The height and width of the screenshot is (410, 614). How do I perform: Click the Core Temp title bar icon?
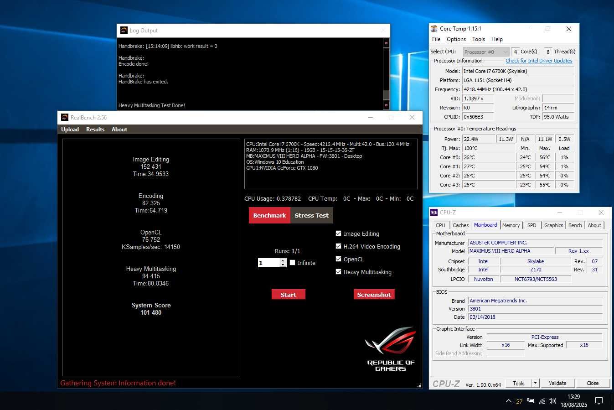pyautogui.click(x=434, y=29)
